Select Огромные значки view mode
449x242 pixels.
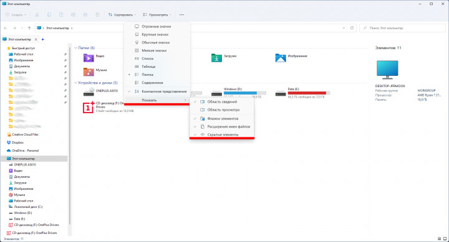click(157, 26)
